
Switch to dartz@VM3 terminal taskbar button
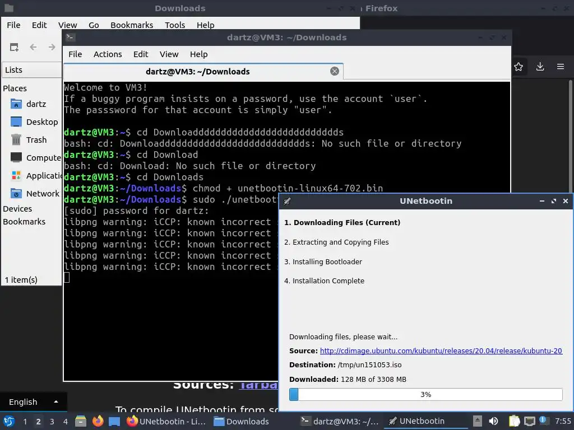click(340, 421)
